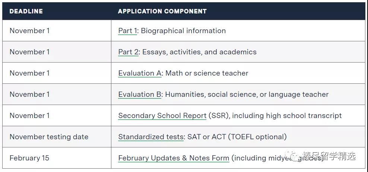Select November 1 cell beside Part 1
This screenshot has width=368, height=172.
57,31
